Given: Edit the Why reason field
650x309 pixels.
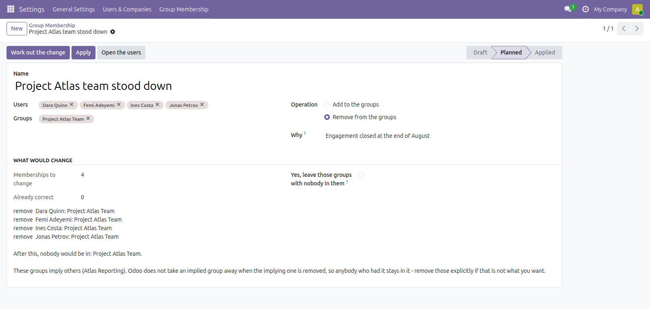Looking at the screenshot, I should click(440, 136).
